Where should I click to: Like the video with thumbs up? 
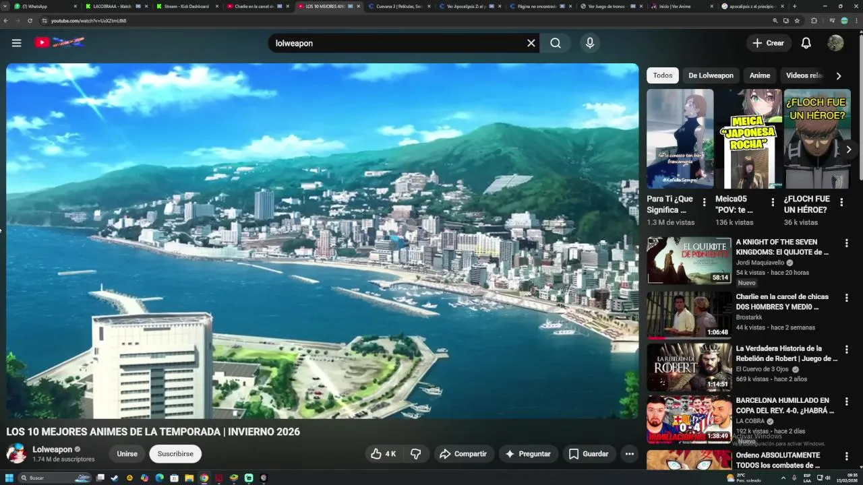383,454
